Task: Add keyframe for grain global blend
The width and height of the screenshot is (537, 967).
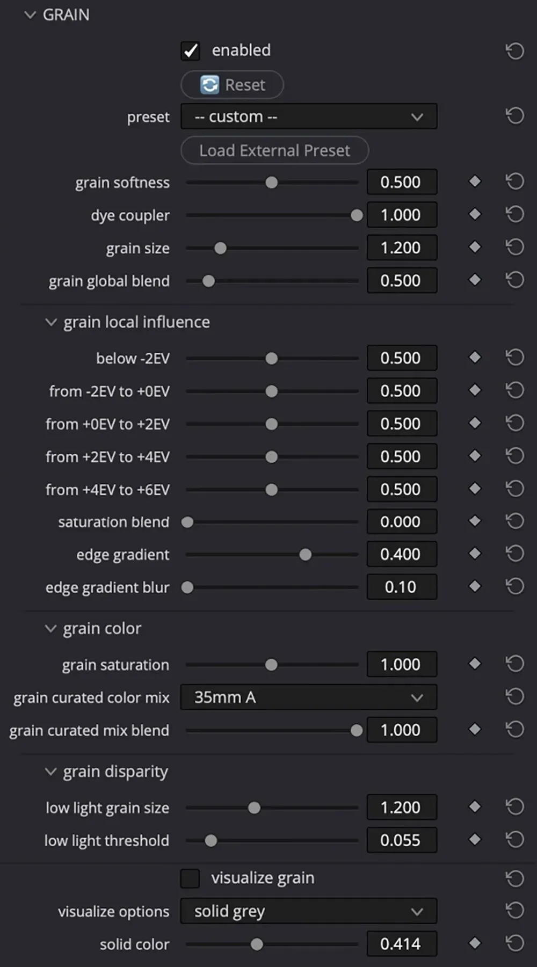Action: (475, 280)
